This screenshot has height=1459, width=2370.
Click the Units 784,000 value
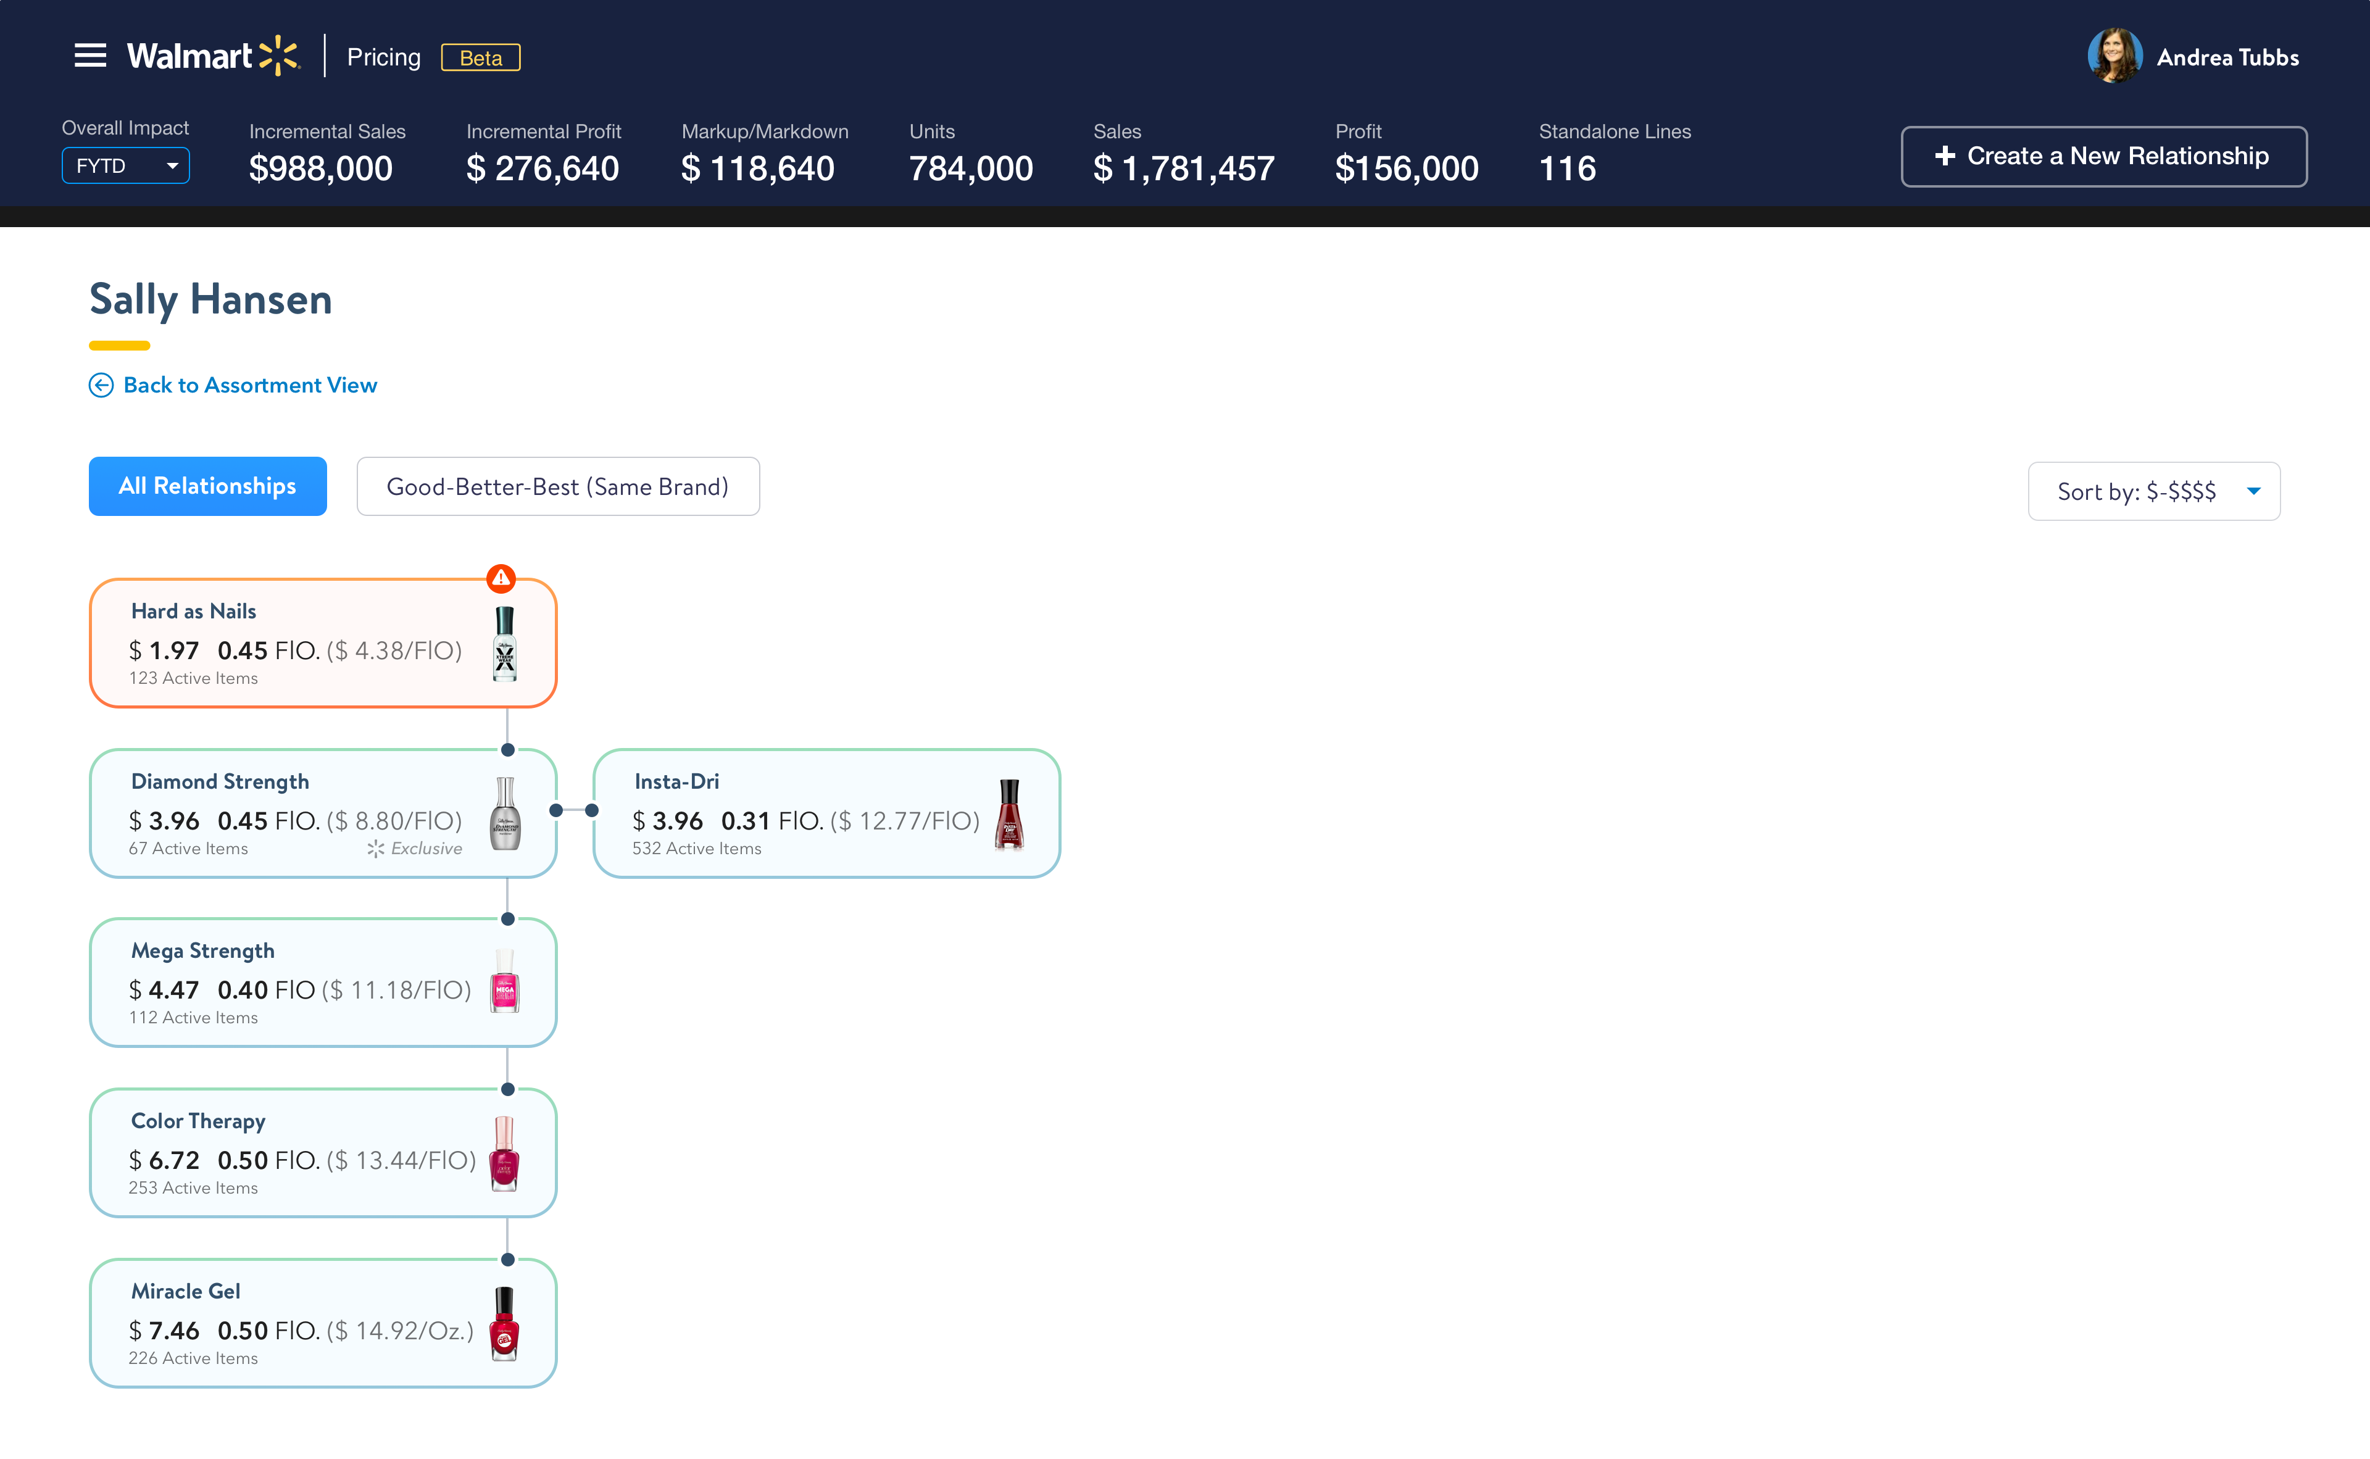(x=971, y=169)
